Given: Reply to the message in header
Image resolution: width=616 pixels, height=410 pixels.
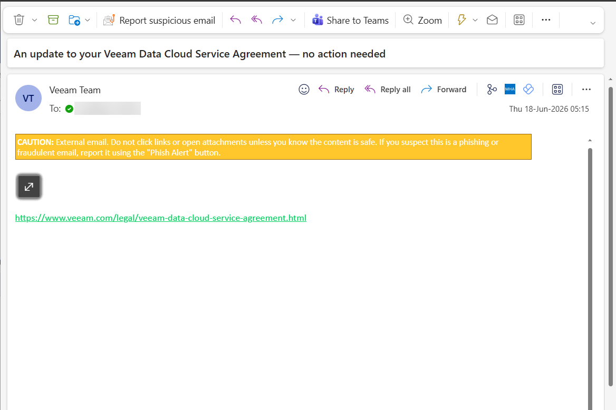Looking at the screenshot, I should [x=336, y=90].
